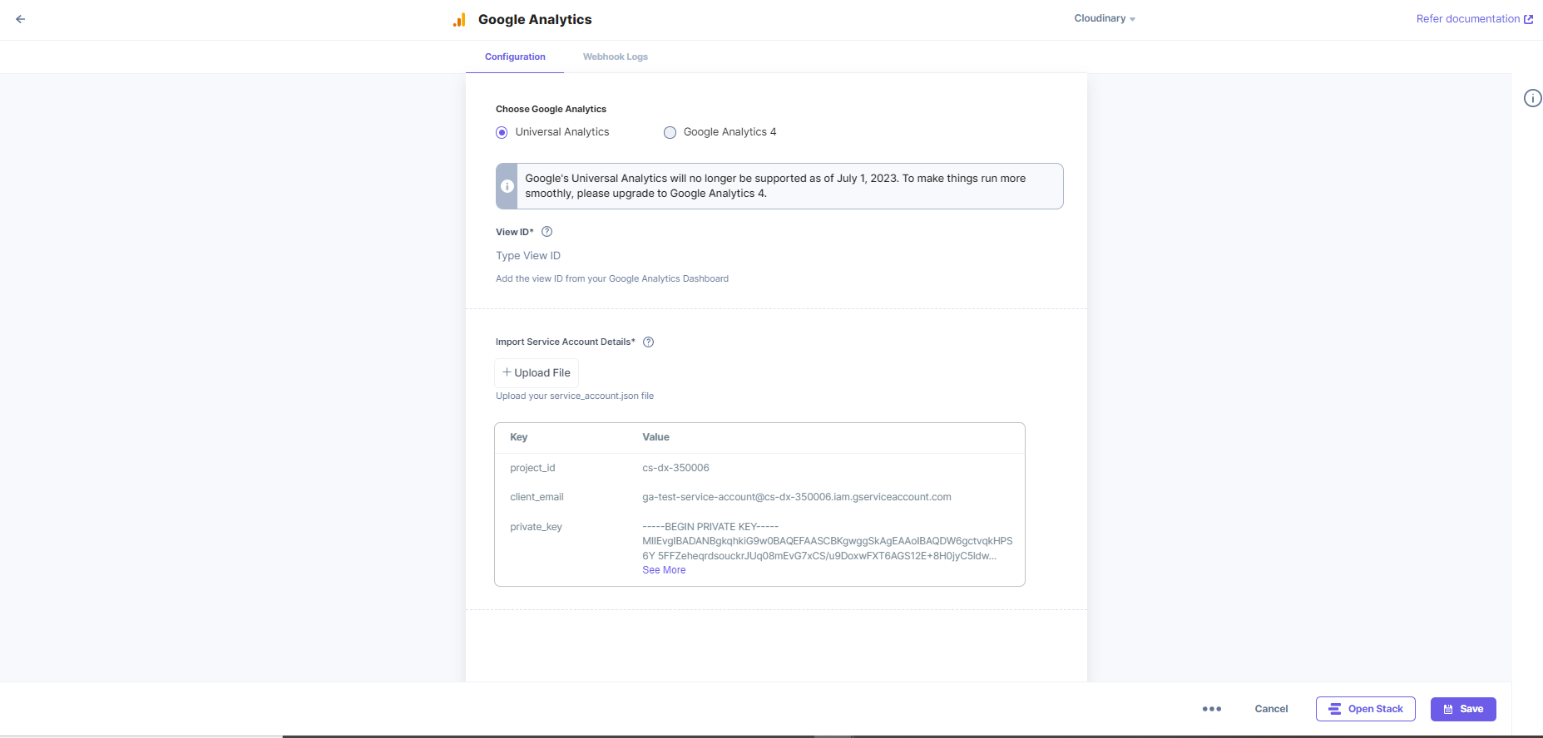Image resolution: width=1543 pixels, height=738 pixels.
Task: Click the private_key key label
Action: click(536, 527)
